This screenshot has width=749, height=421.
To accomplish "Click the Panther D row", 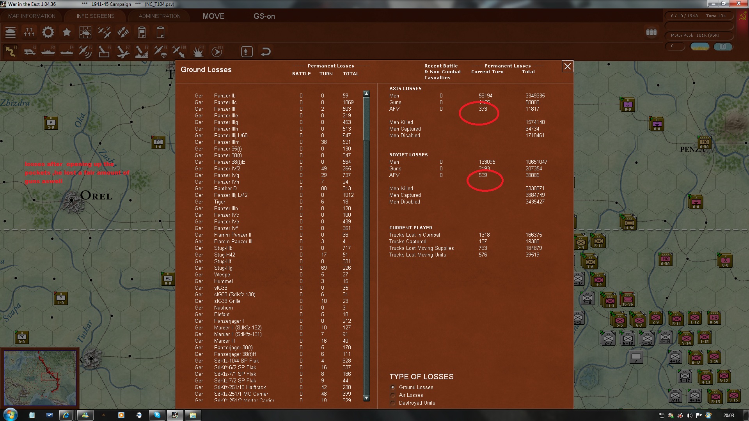I will tap(273, 188).
